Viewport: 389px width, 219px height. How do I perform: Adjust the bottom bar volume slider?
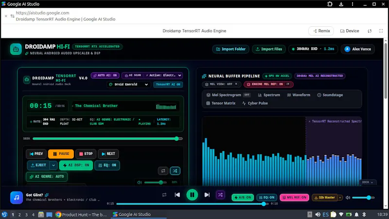click(x=363, y=198)
